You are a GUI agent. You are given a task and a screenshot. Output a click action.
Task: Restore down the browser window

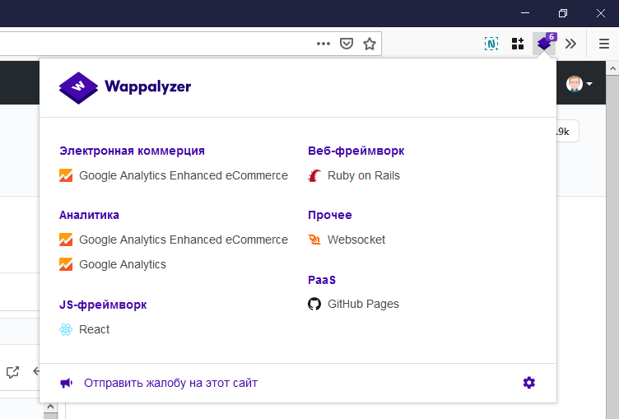[563, 13]
